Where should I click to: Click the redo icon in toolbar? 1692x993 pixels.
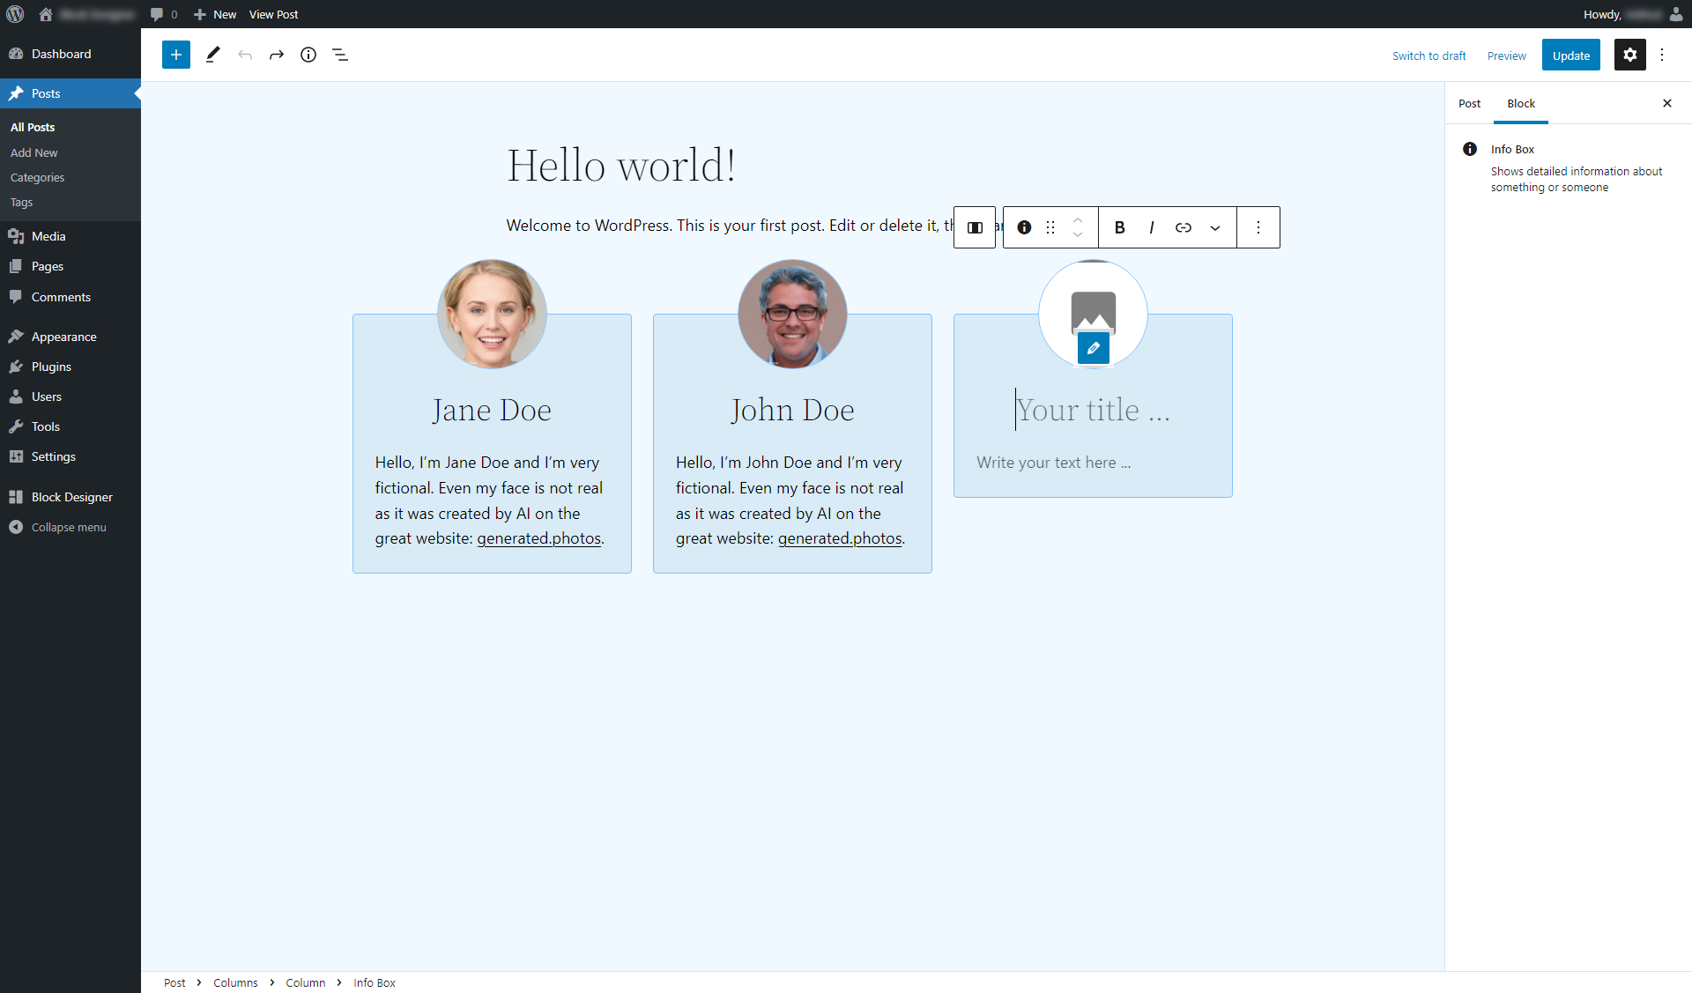click(276, 55)
